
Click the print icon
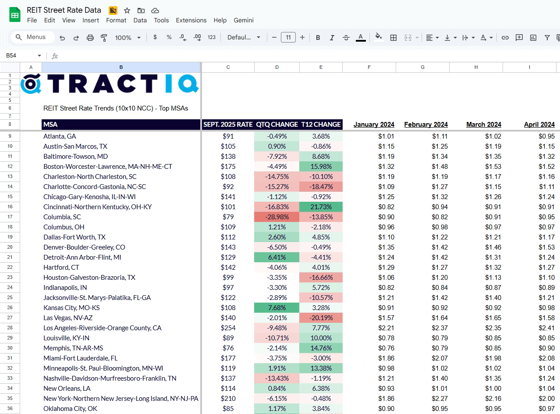point(90,38)
